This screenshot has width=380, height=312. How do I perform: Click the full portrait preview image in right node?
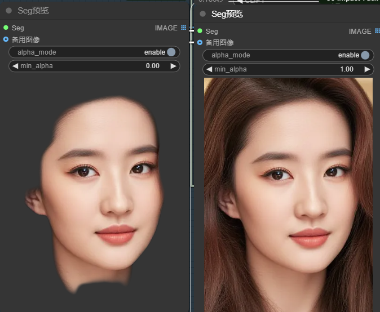[289, 195]
